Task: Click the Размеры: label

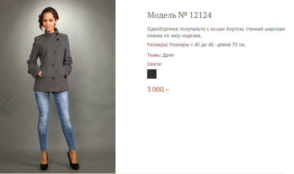Action: tap(158, 45)
